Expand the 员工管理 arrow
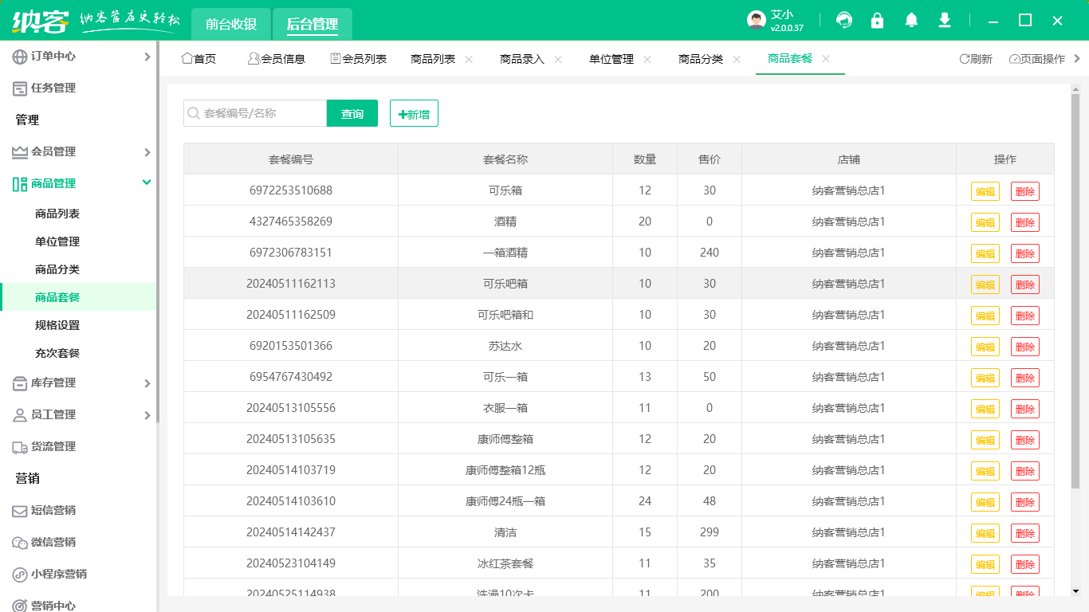 tap(147, 415)
